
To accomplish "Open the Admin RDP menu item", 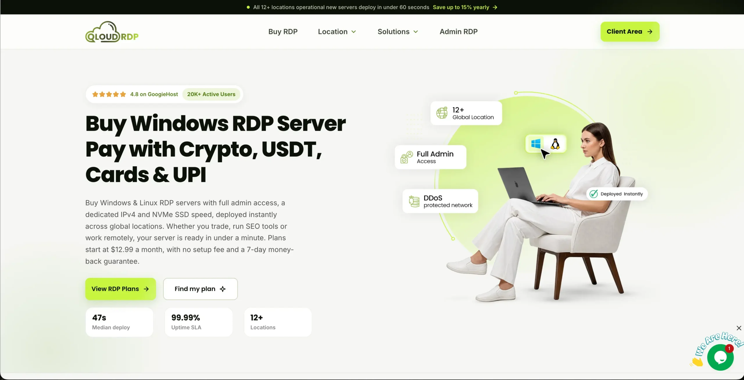I will (458, 32).
